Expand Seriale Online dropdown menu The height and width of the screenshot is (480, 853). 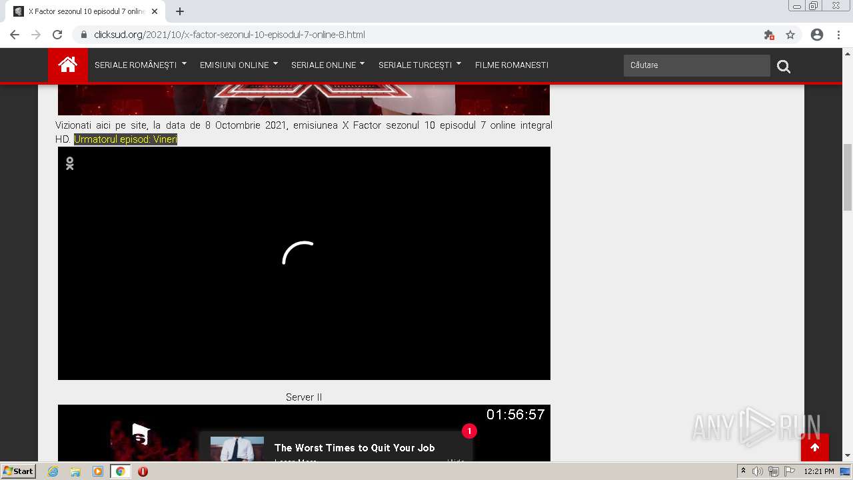coord(328,65)
